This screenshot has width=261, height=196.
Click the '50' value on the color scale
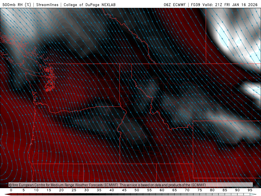[x=137, y=190]
